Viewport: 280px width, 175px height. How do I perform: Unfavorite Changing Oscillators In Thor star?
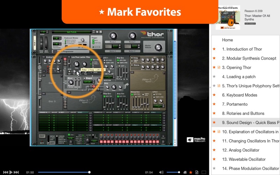pos(214,141)
